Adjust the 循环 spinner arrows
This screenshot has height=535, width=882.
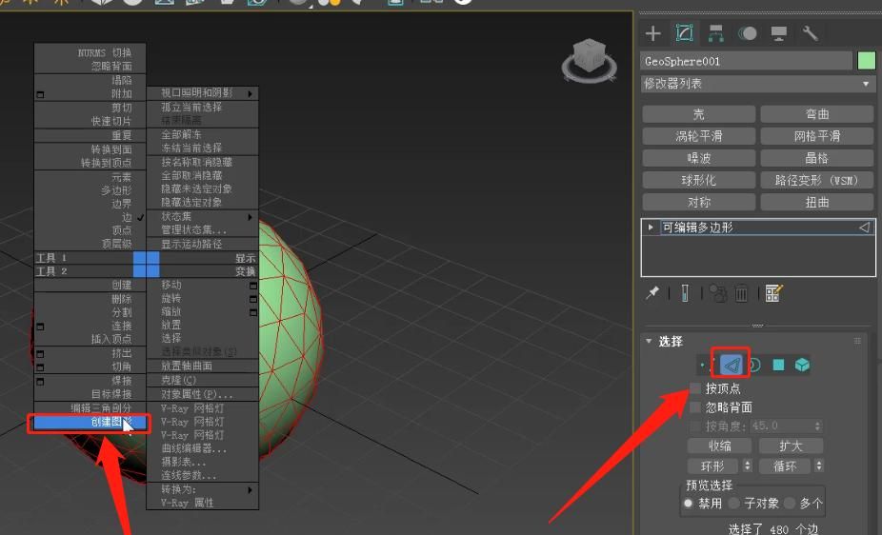point(819,466)
